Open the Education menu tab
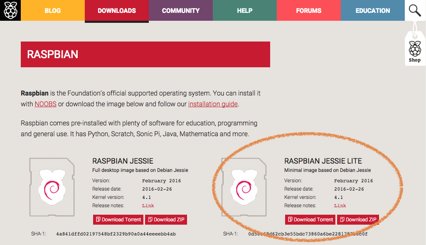The width and height of the screenshot is (426, 245). coord(373,10)
